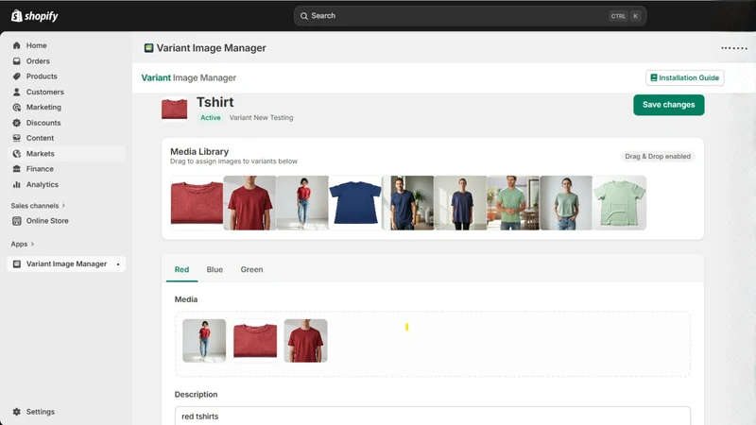Expand the Apps section chevron

click(x=32, y=244)
